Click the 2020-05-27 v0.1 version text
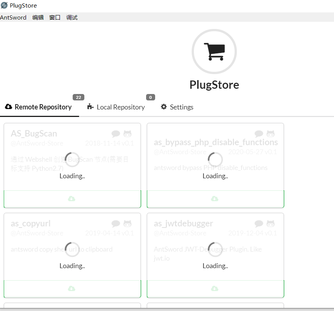The image size is (334, 311). click(x=253, y=152)
